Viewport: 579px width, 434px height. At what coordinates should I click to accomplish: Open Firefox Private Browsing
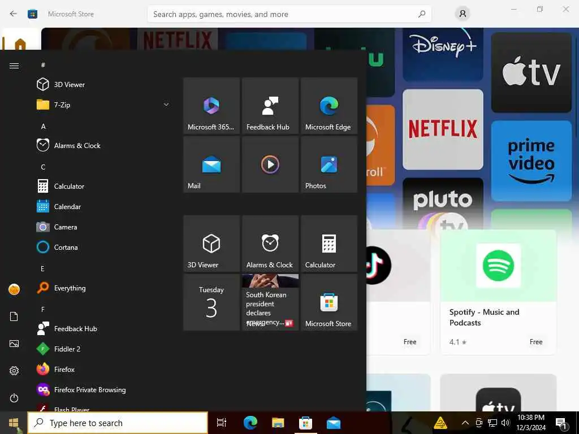coord(103,389)
